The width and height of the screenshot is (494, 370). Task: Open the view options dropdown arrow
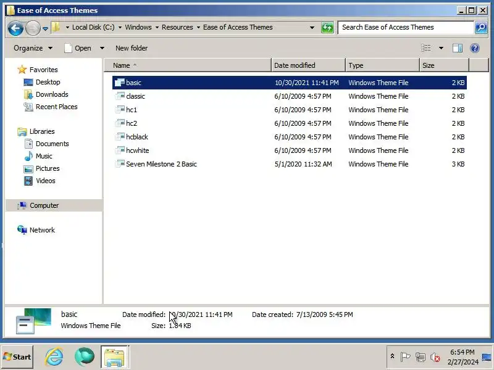pos(441,48)
